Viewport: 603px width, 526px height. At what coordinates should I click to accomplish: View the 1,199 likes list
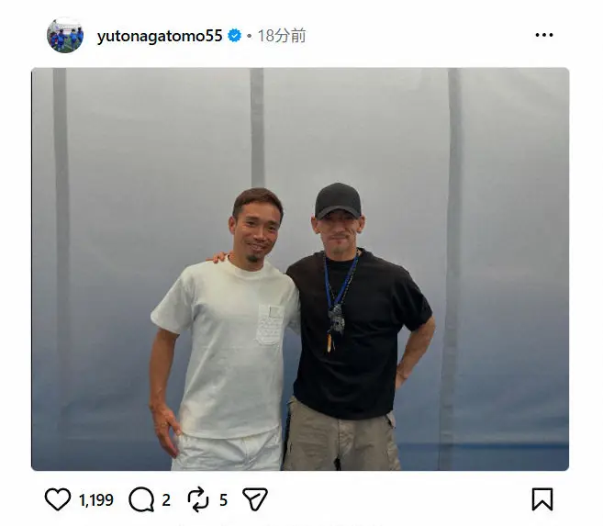pyautogui.click(x=96, y=500)
